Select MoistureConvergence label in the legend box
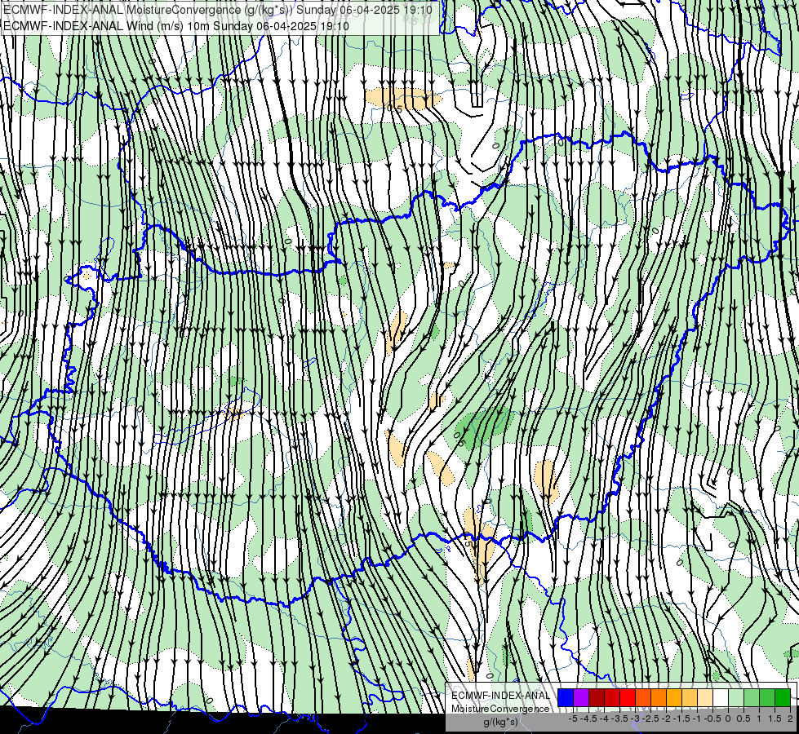 click(x=500, y=709)
